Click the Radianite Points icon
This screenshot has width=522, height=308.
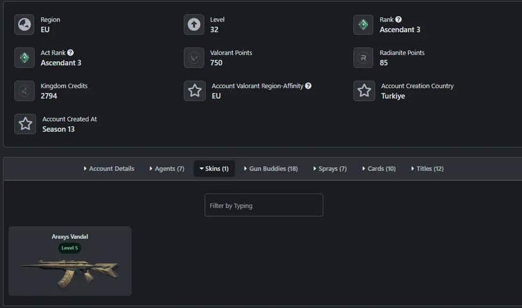coord(363,58)
